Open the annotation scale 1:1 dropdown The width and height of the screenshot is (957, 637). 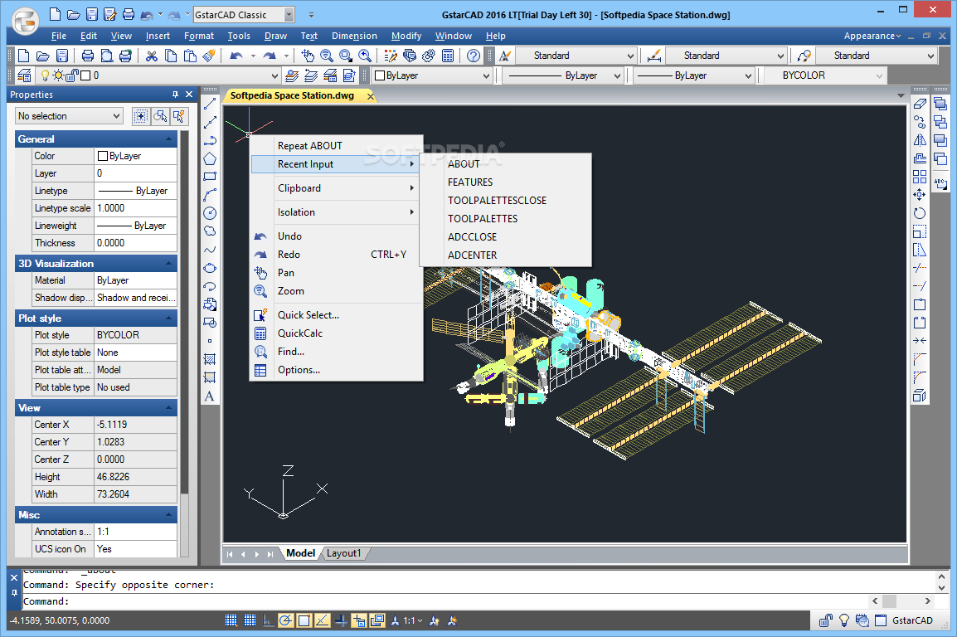click(x=413, y=620)
